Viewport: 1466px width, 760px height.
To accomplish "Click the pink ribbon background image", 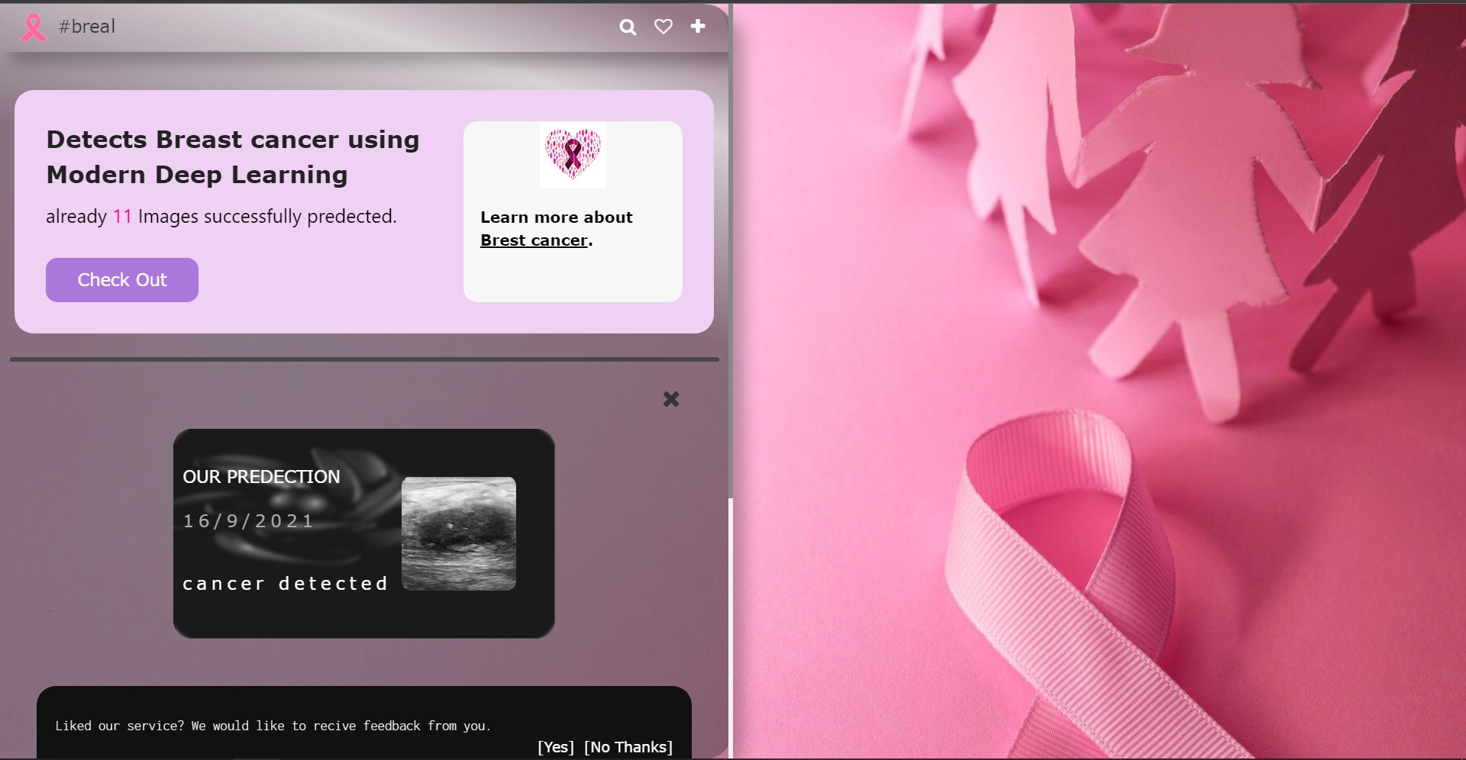I will coord(1099,382).
